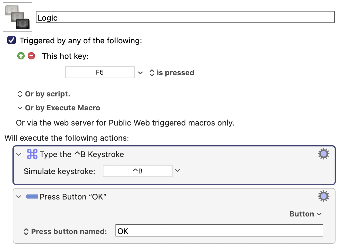Expand 'Or by Execute Macro' section
341x248 pixels.
59,108
